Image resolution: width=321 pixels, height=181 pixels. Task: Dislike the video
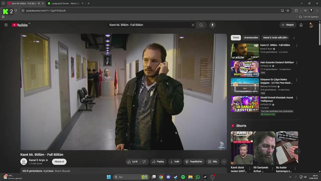(144, 162)
